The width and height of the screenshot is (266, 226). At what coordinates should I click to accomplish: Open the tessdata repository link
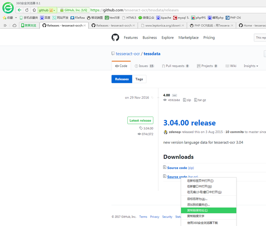[x=152, y=54]
